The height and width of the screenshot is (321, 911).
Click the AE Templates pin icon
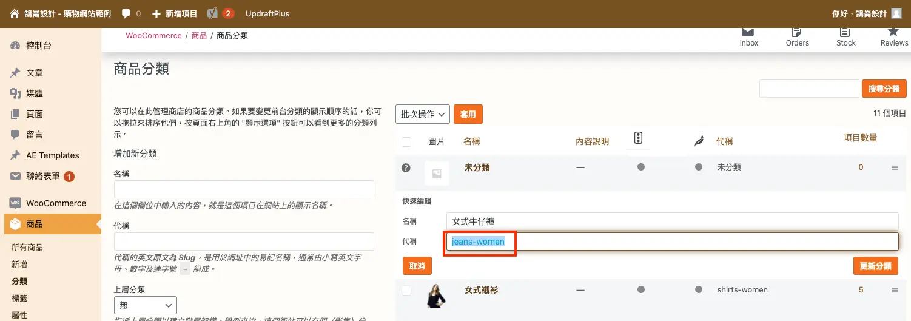[15, 155]
